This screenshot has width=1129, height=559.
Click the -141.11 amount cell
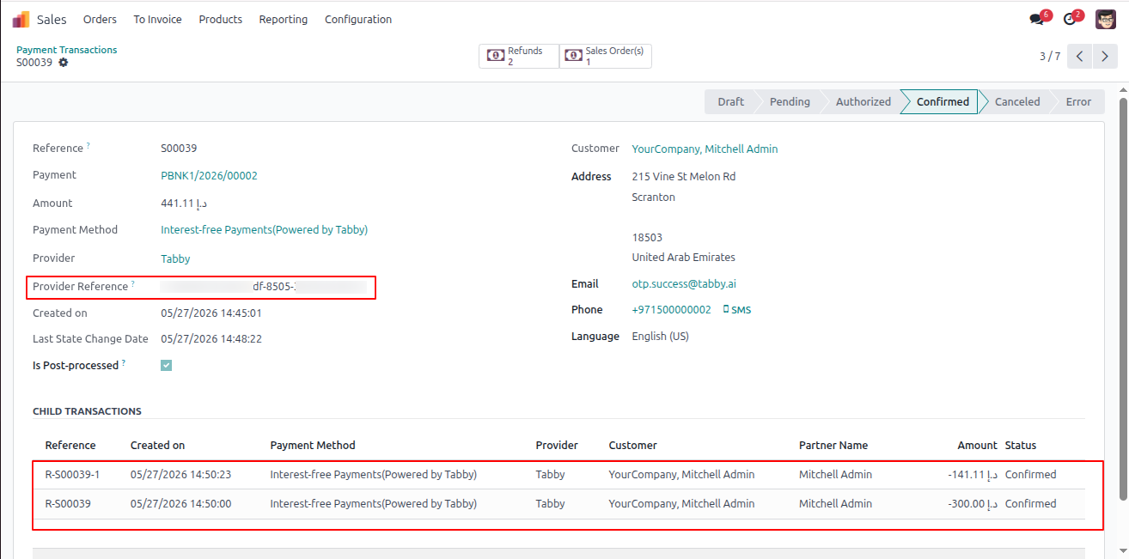tap(973, 474)
